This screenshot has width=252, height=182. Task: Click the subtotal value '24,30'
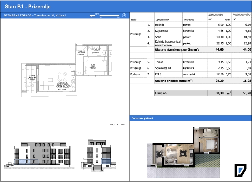tap(220, 81)
